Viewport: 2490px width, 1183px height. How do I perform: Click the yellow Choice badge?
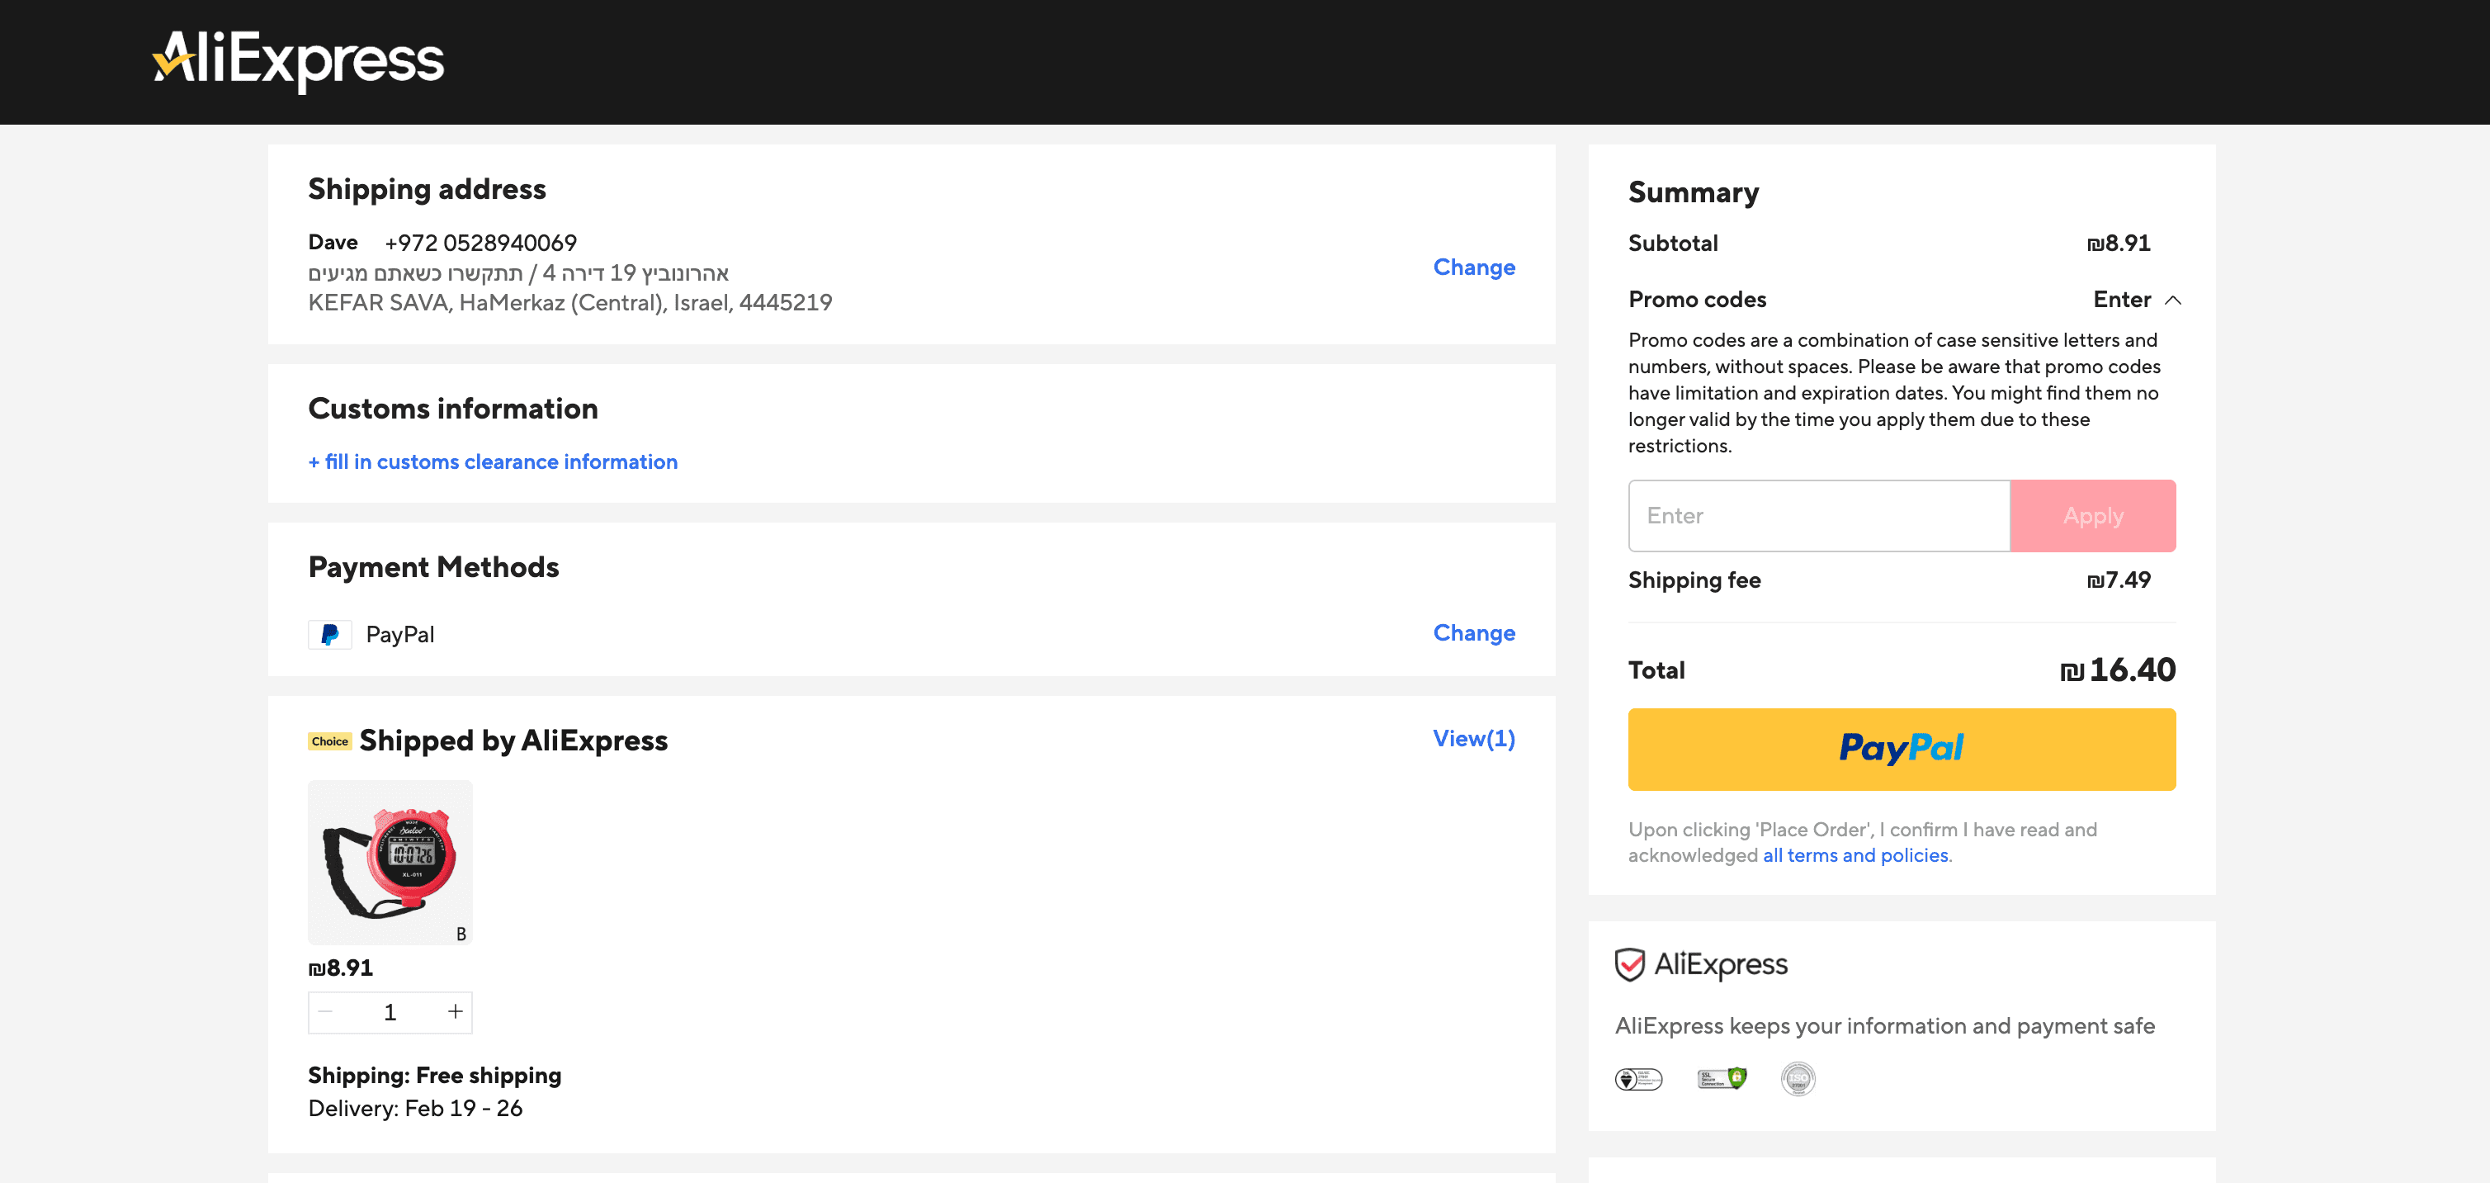pyautogui.click(x=329, y=741)
